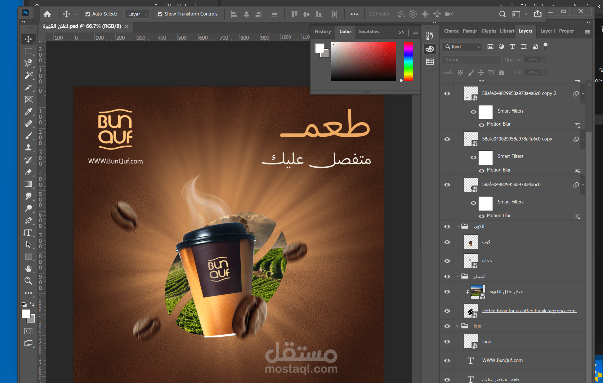Image resolution: width=603 pixels, height=383 pixels.
Task: Click the Fill value field
Action: click(532, 73)
